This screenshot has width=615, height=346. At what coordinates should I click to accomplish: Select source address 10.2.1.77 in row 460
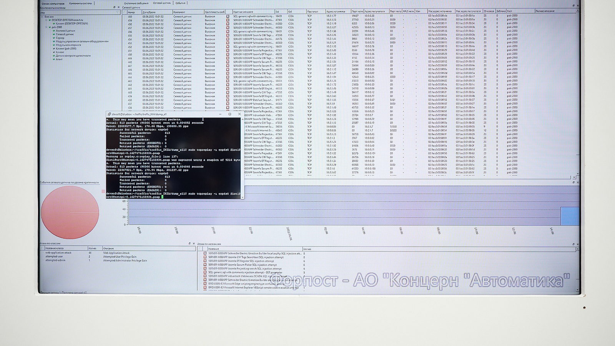click(x=331, y=16)
